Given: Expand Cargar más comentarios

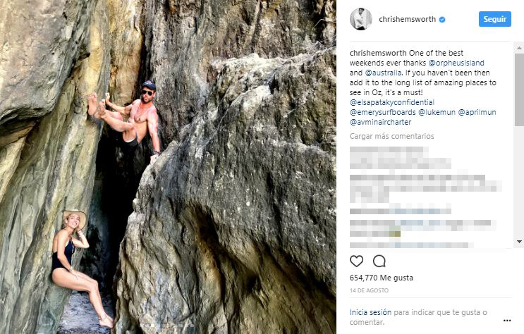Looking at the screenshot, I should click(391, 136).
